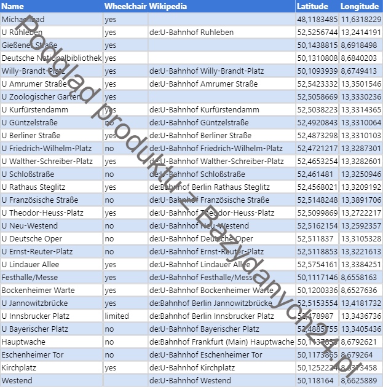The height and width of the screenshot is (387, 383).
Task: Select the 'Bockenheimer Warte' name cell
Action: pos(52,290)
